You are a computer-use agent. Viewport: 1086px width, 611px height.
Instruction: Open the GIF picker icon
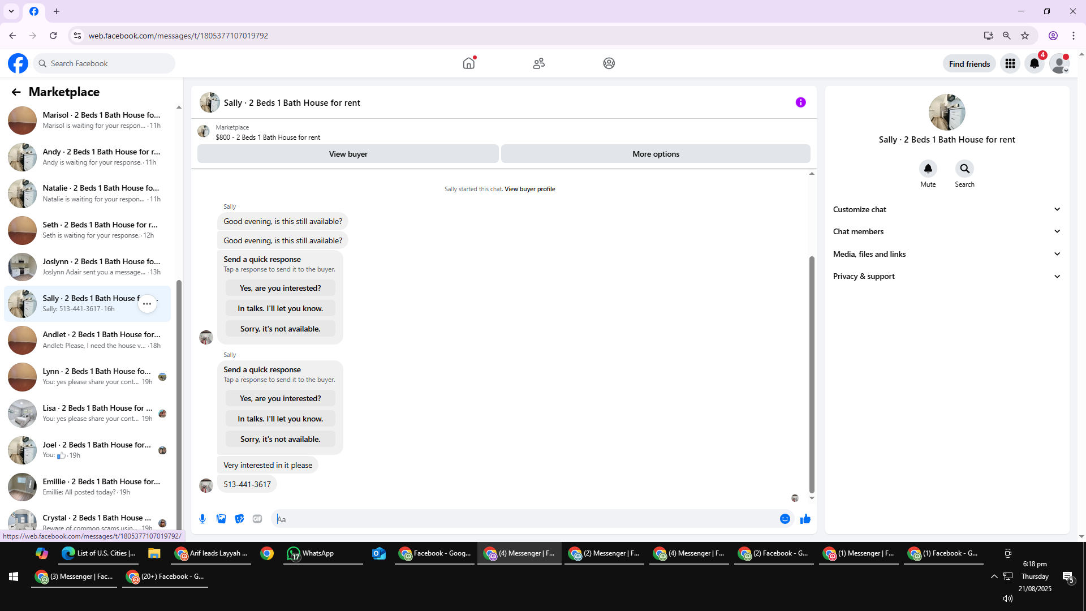tap(257, 519)
